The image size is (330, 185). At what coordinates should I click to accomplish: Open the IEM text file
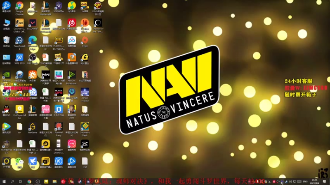[85, 163]
